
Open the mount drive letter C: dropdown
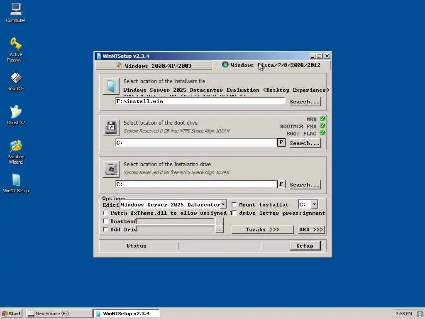(x=315, y=204)
